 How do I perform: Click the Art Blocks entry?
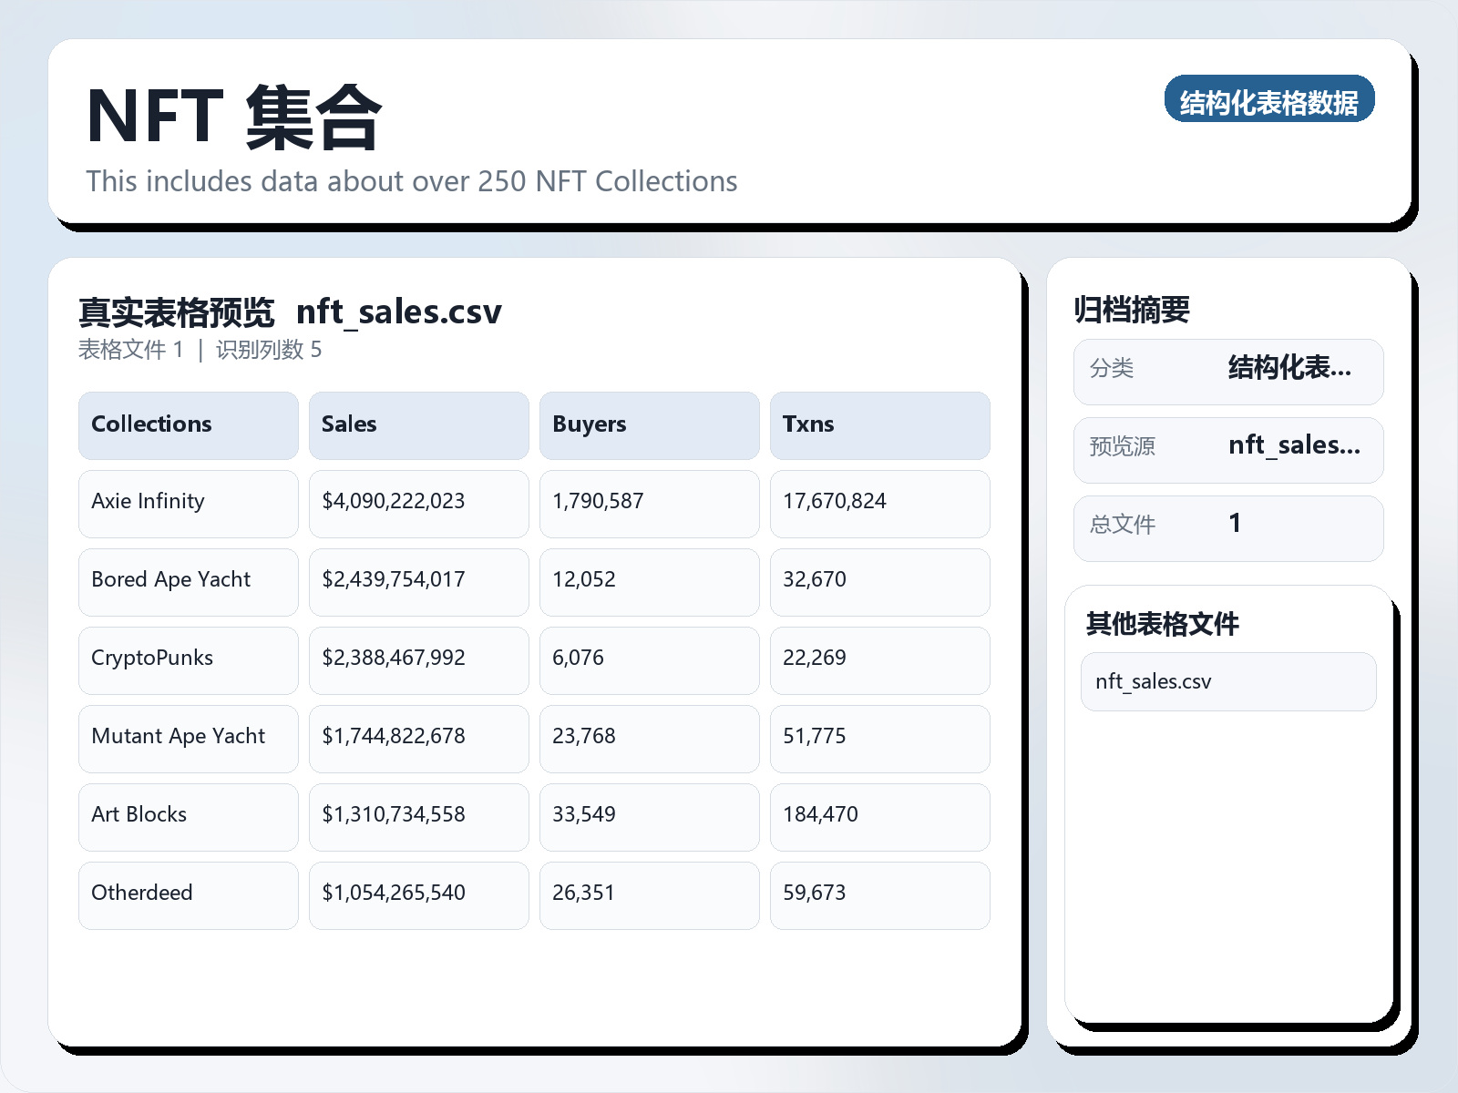point(188,816)
